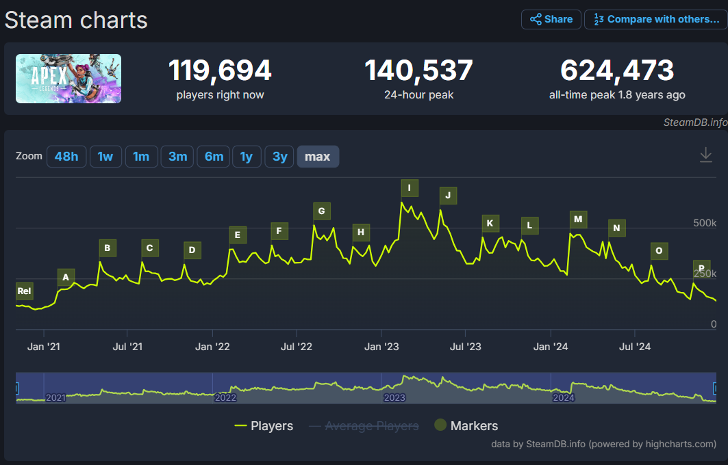This screenshot has height=465, width=728.
Task: Click the 624,473 all-time peak value
Action: pyautogui.click(x=617, y=70)
